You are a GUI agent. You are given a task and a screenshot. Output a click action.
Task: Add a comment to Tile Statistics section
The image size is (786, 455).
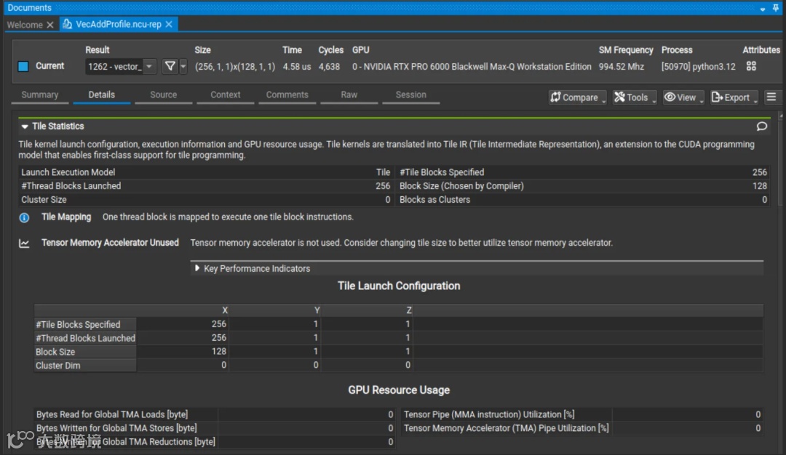click(761, 126)
